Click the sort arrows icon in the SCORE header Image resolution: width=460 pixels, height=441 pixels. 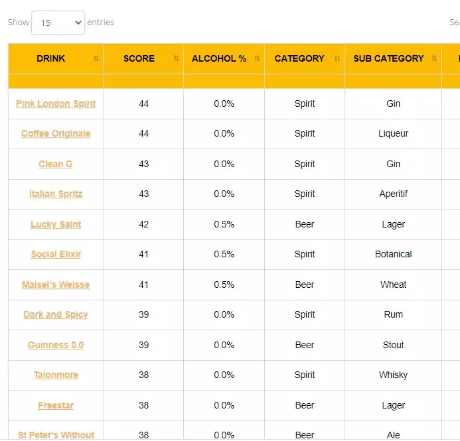click(x=176, y=58)
